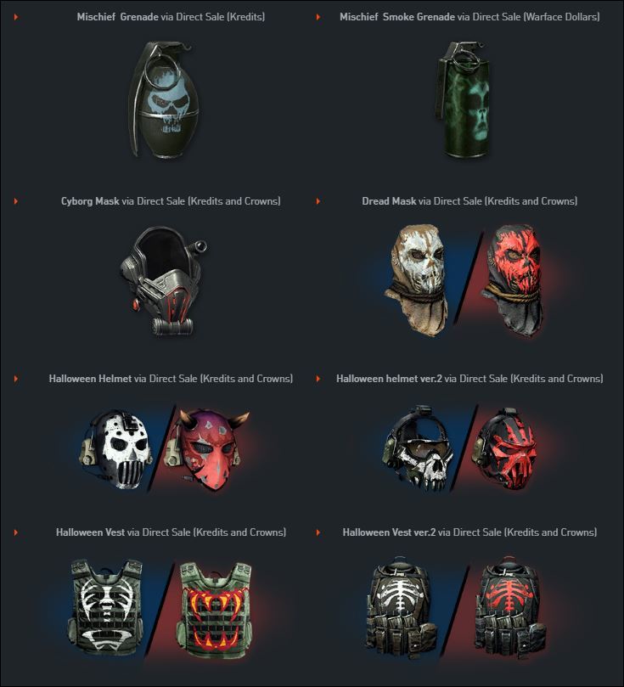Select the white ribcage Halloween Vest
Image resolution: width=624 pixels, height=687 pixels.
(x=106, y=608)
